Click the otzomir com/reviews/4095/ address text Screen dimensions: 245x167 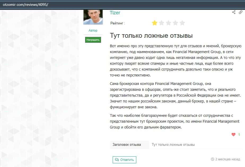25,5
